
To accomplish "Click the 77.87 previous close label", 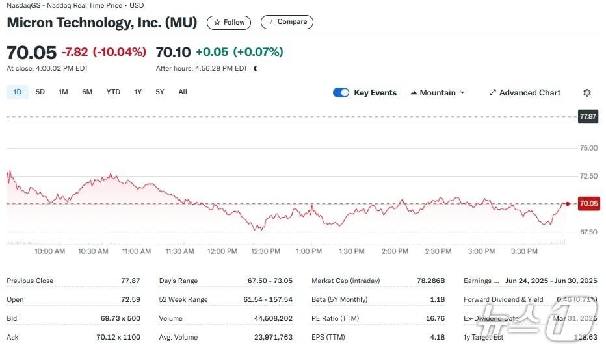I will [588, 117].
